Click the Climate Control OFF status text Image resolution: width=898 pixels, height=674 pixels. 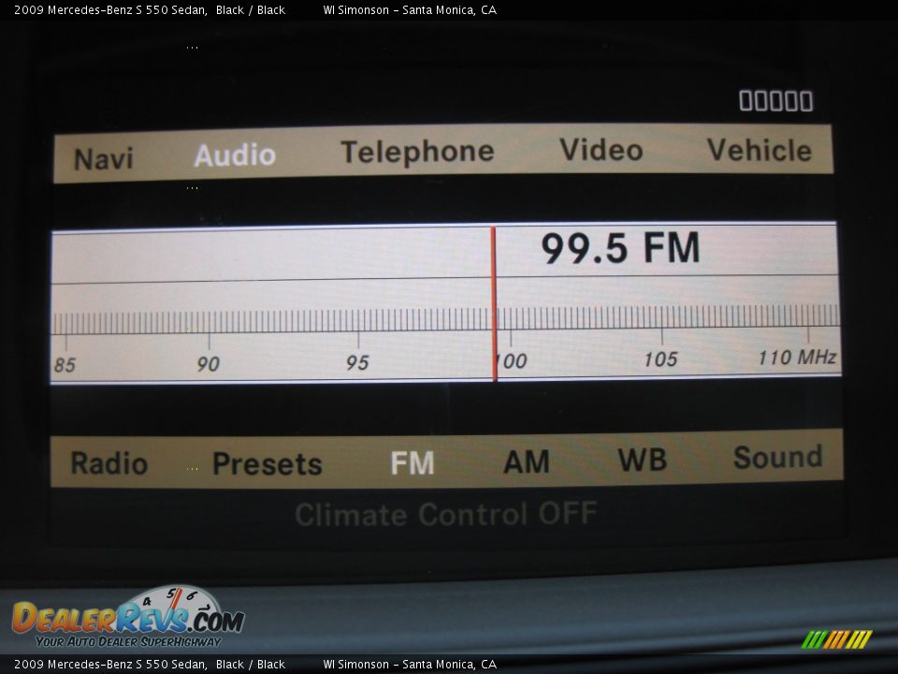446,514
